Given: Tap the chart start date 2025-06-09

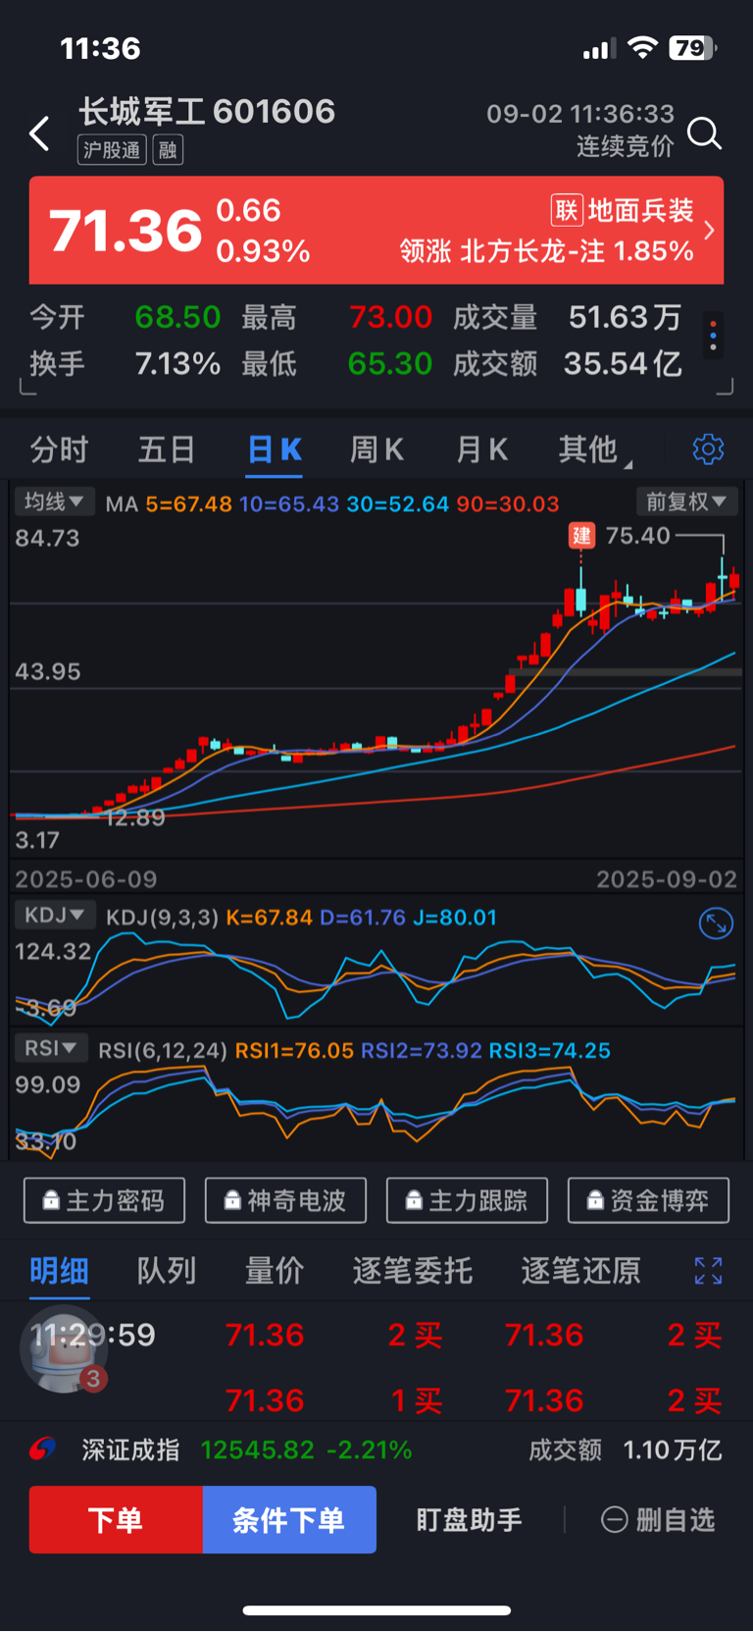Looking at the screenshot, I should [86, 879].
